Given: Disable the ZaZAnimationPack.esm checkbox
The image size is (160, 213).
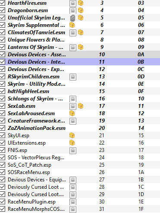Looking at the screenshot, I should click(3, 128).
